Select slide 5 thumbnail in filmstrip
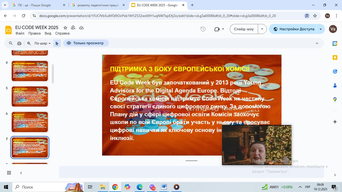The height and width of the screenshot is (192, 342). 30,97
